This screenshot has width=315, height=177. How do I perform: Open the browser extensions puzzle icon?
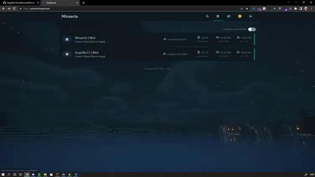(296, 9)
